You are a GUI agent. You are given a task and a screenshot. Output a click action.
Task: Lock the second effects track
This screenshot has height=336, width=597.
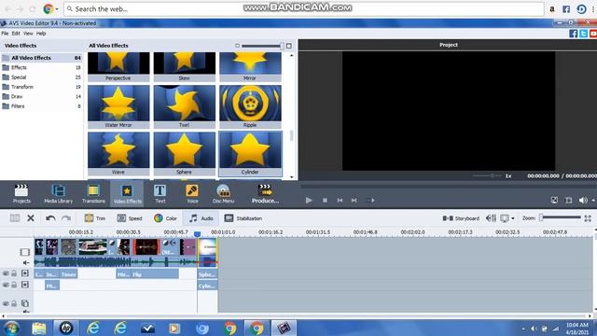[14, 285]
